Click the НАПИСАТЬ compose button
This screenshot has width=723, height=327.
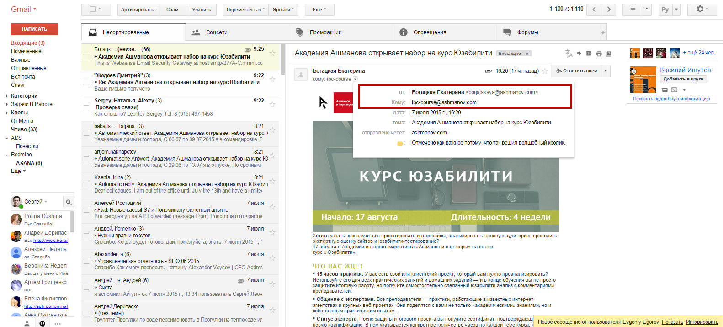[x=35, y=29]
